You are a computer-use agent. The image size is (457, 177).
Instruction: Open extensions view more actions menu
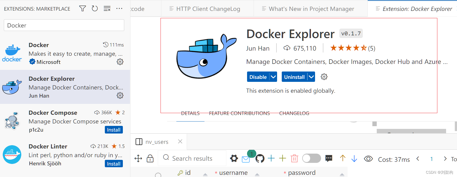(x=119, y=8)
